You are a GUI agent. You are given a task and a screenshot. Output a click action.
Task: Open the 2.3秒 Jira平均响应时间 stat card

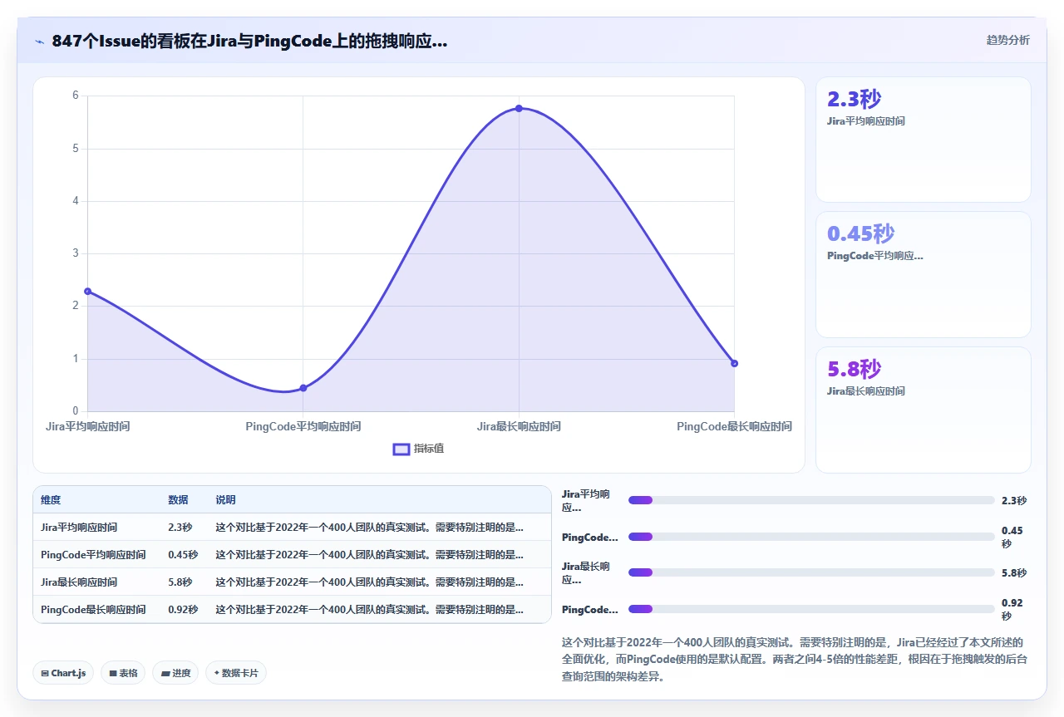pyautogui.click(x=924, y=140)
